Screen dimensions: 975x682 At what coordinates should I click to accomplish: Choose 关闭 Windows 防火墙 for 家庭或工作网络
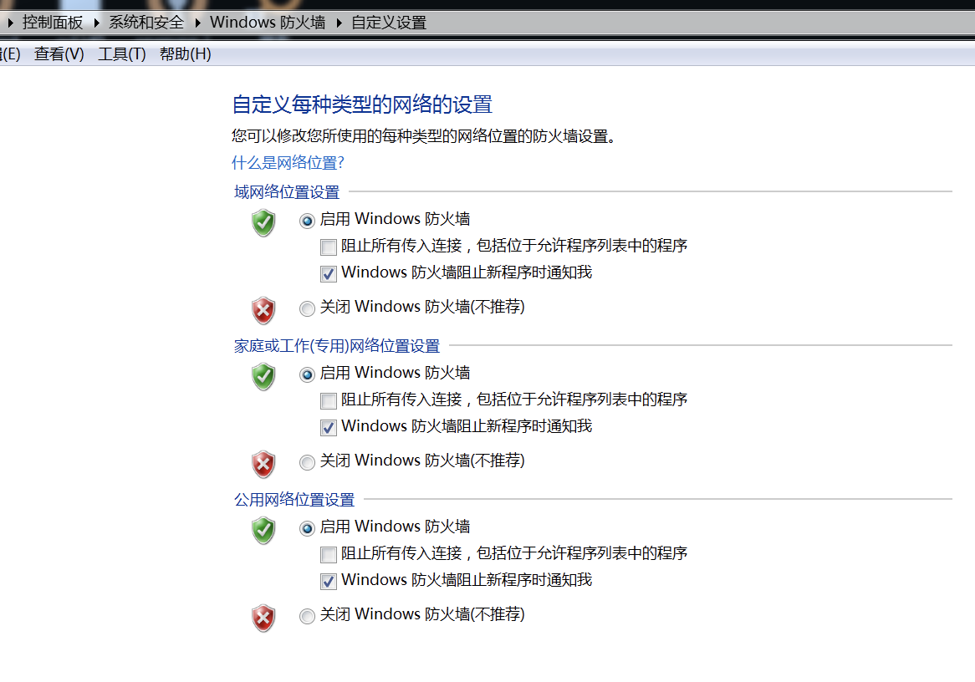pos(308,462)
